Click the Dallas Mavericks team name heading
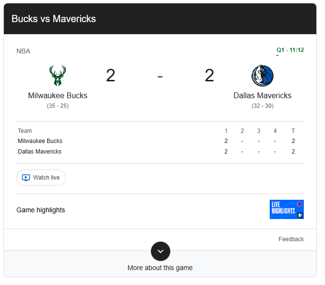The image size is (325, 285). [x=262, y=95]
